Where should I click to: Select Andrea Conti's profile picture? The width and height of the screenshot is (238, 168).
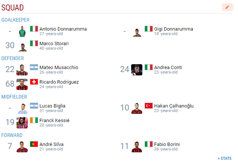pos(137,70)
